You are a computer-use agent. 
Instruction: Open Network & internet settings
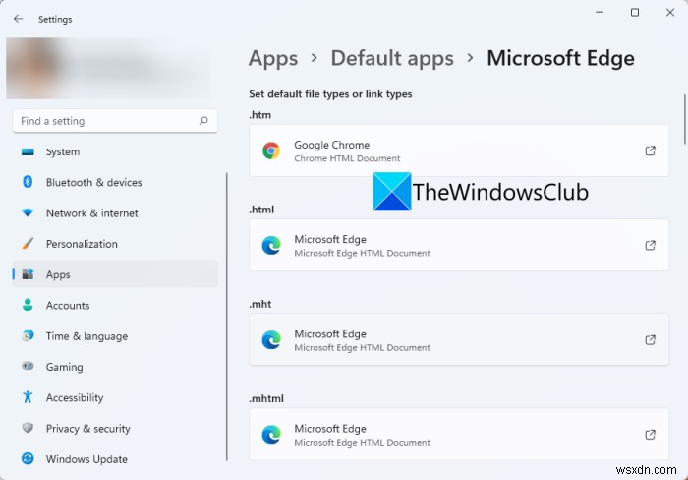pyautogui.click(x=115, y=213)
